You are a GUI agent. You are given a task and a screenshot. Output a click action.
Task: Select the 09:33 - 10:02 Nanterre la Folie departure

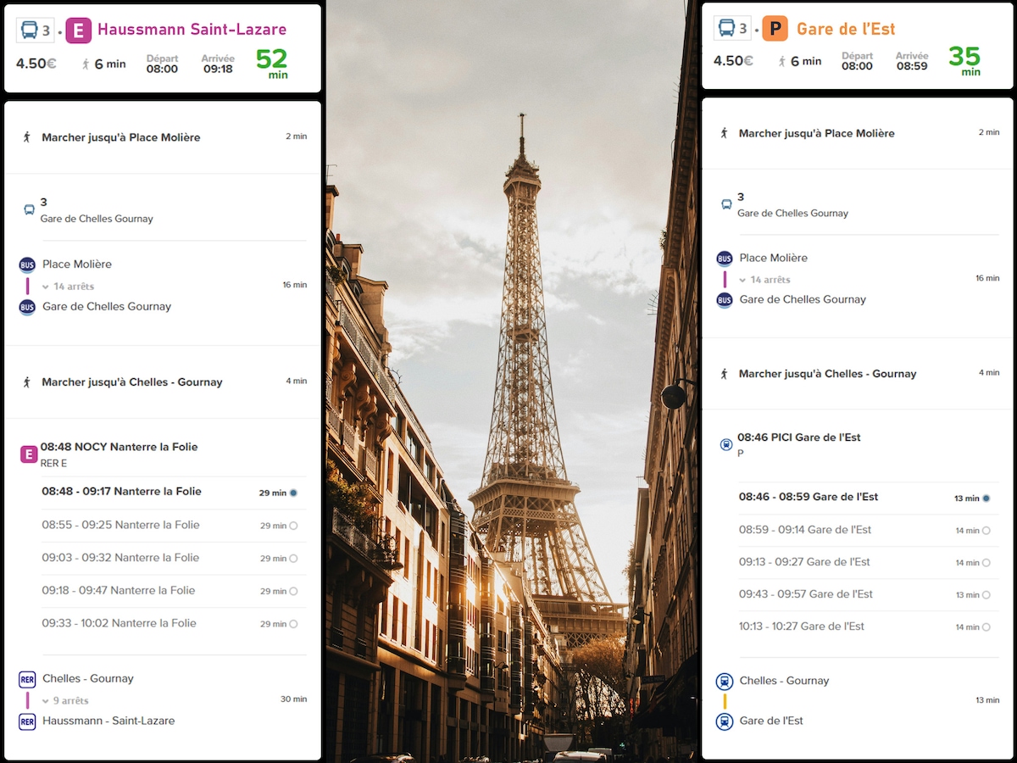(x=174, y=623)
